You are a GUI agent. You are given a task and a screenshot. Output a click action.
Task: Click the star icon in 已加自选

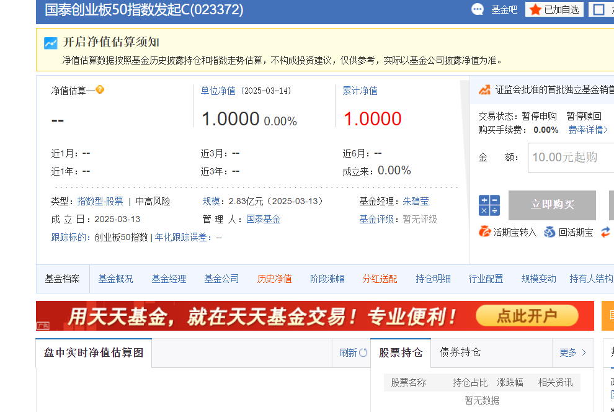click(535, 9)
